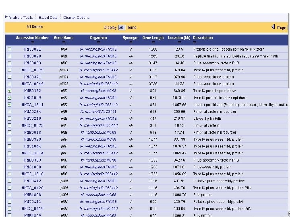Click the sort handle under Organism

click(98, 42)
